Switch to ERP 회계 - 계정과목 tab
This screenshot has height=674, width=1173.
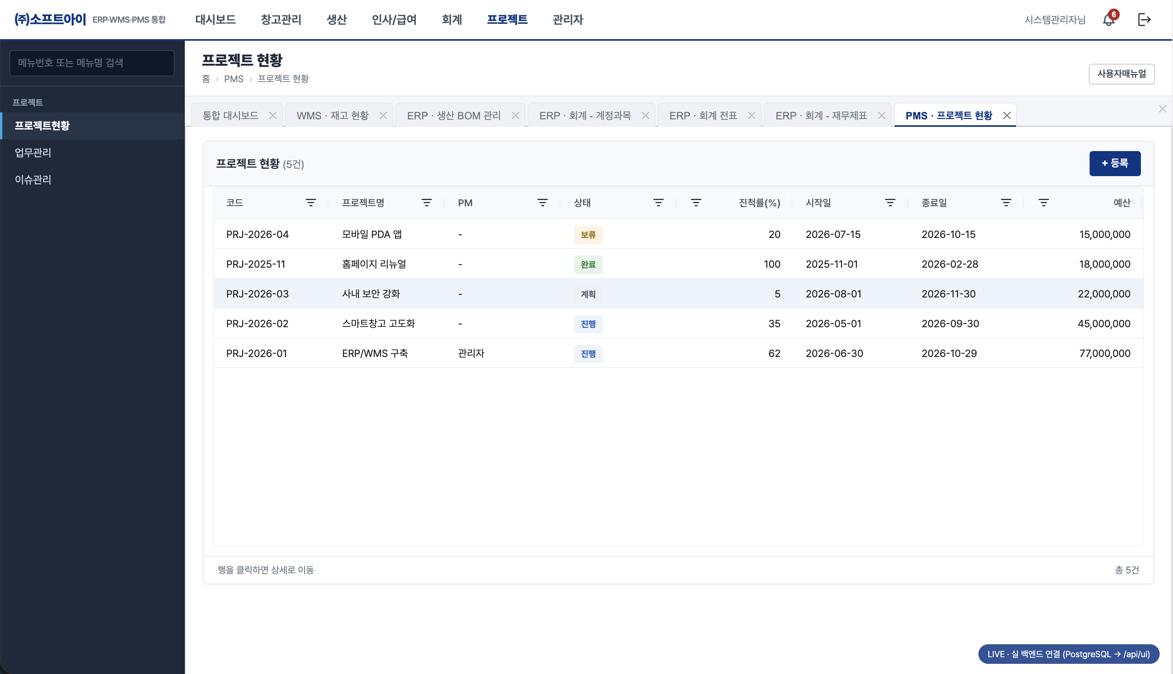click(x=585, y=116)
